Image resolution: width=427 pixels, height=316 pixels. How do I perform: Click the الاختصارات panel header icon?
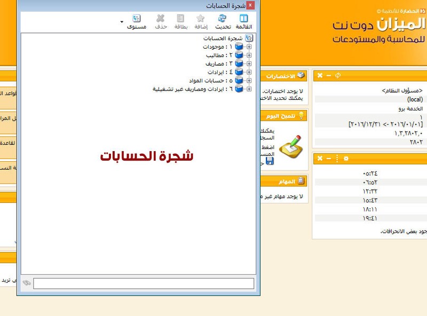point(301,75)
